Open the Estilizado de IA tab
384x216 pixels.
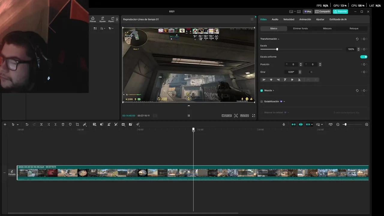pos(338,19)
